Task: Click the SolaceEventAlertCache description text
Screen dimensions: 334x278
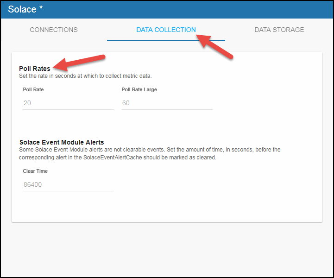Action: pos(150,153)
